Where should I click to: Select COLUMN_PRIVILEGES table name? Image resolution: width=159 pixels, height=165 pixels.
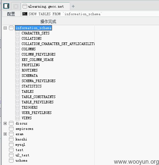click(x=38, y=54)
